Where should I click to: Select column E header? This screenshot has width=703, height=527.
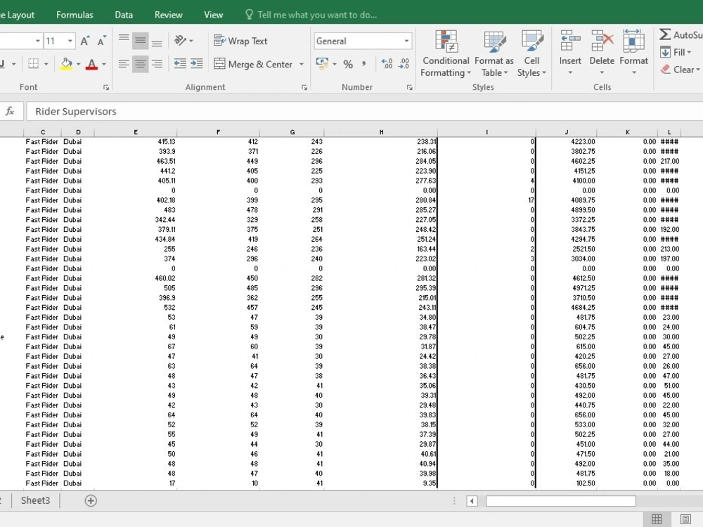click(136, 132)
